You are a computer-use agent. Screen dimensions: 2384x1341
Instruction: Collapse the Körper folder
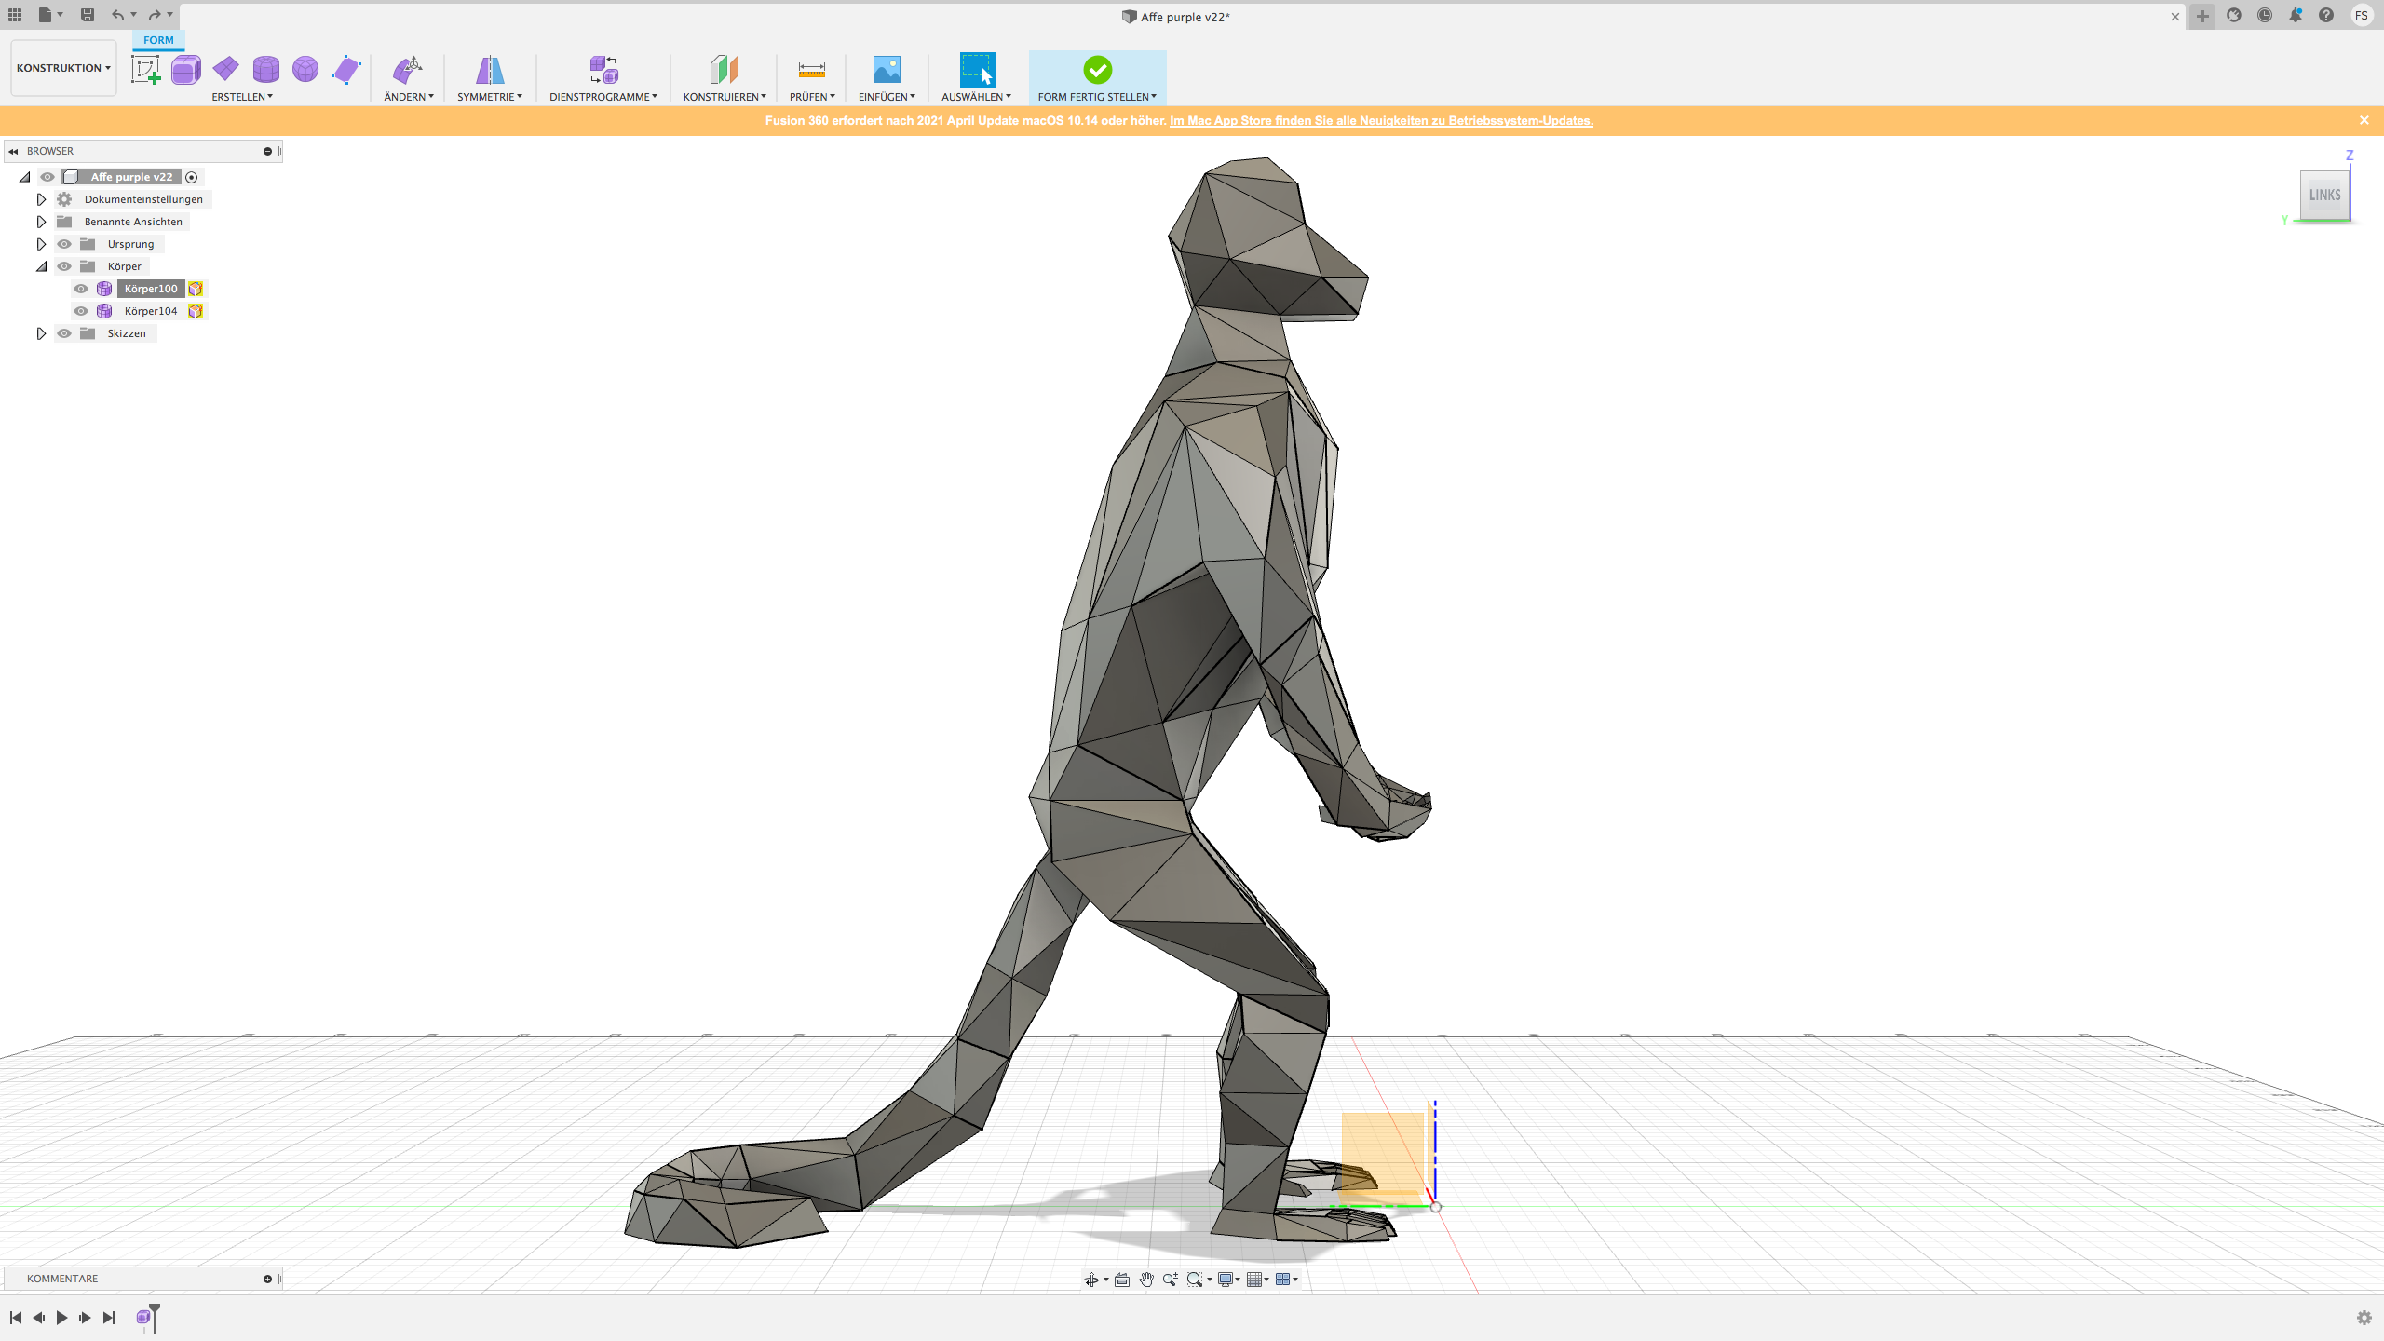pos(41,265)
